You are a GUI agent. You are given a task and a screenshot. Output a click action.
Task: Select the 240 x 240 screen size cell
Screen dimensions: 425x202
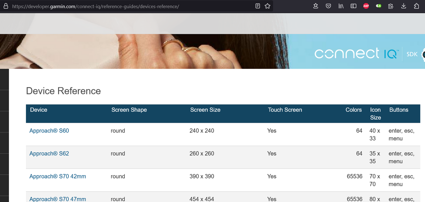[x=202, y=131]
